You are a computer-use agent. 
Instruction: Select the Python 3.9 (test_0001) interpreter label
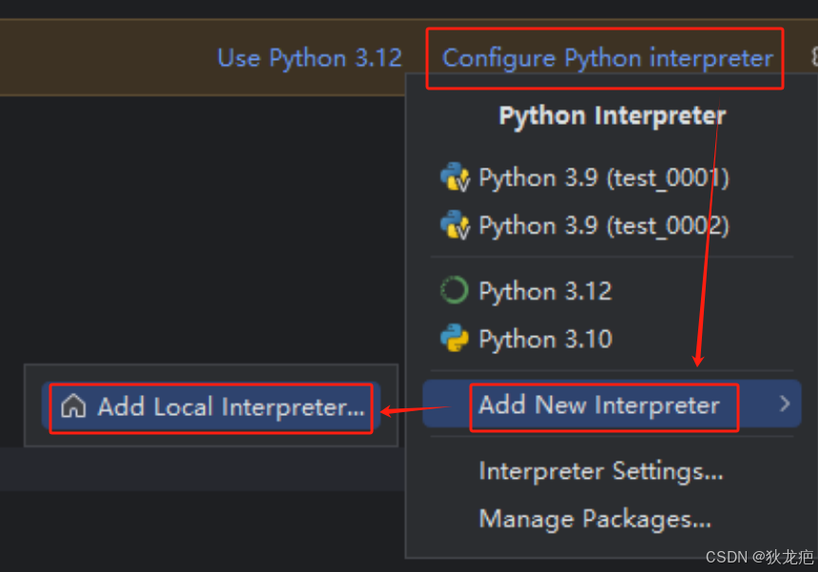click(x=604, y=178)
